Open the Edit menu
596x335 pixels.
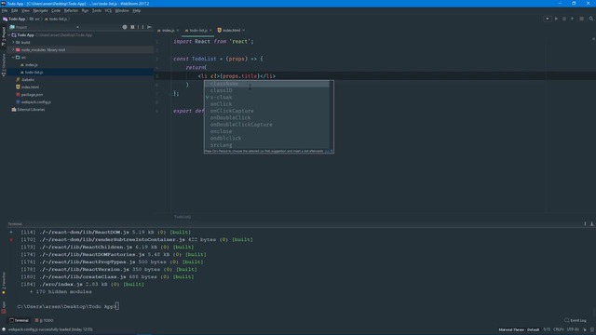[x=15, y=10]
